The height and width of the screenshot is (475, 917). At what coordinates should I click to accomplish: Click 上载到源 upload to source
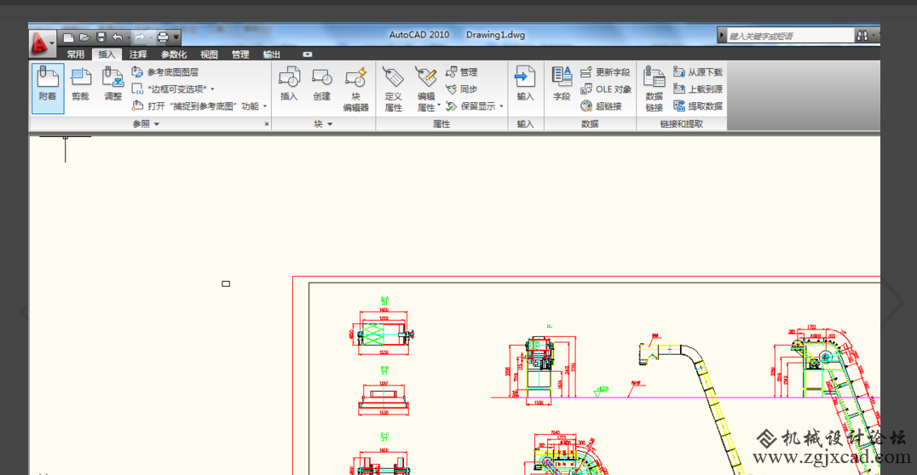click(x=698, y=89)
